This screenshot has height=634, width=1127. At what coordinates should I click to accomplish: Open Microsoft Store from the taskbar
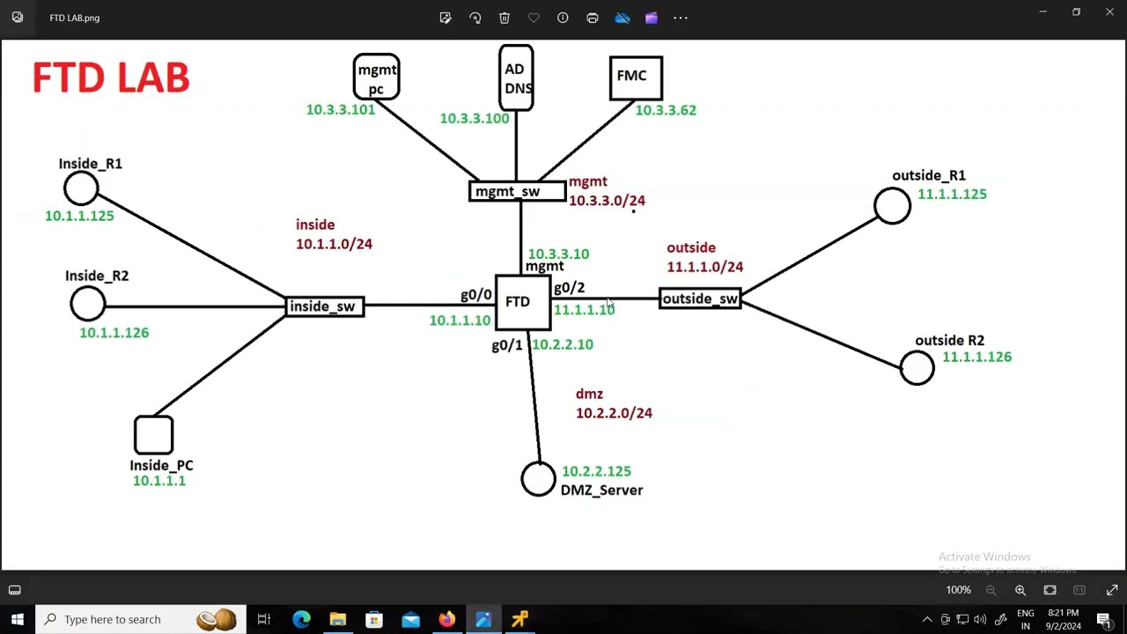[x=374, y=619]
